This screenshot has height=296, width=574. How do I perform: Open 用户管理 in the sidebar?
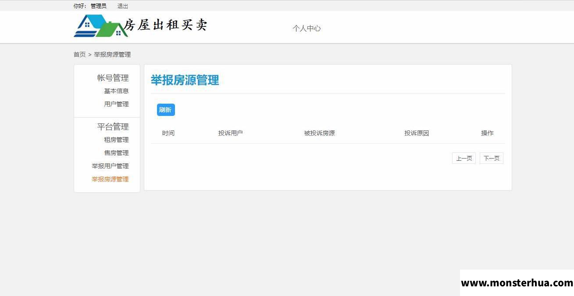point(116,104)
